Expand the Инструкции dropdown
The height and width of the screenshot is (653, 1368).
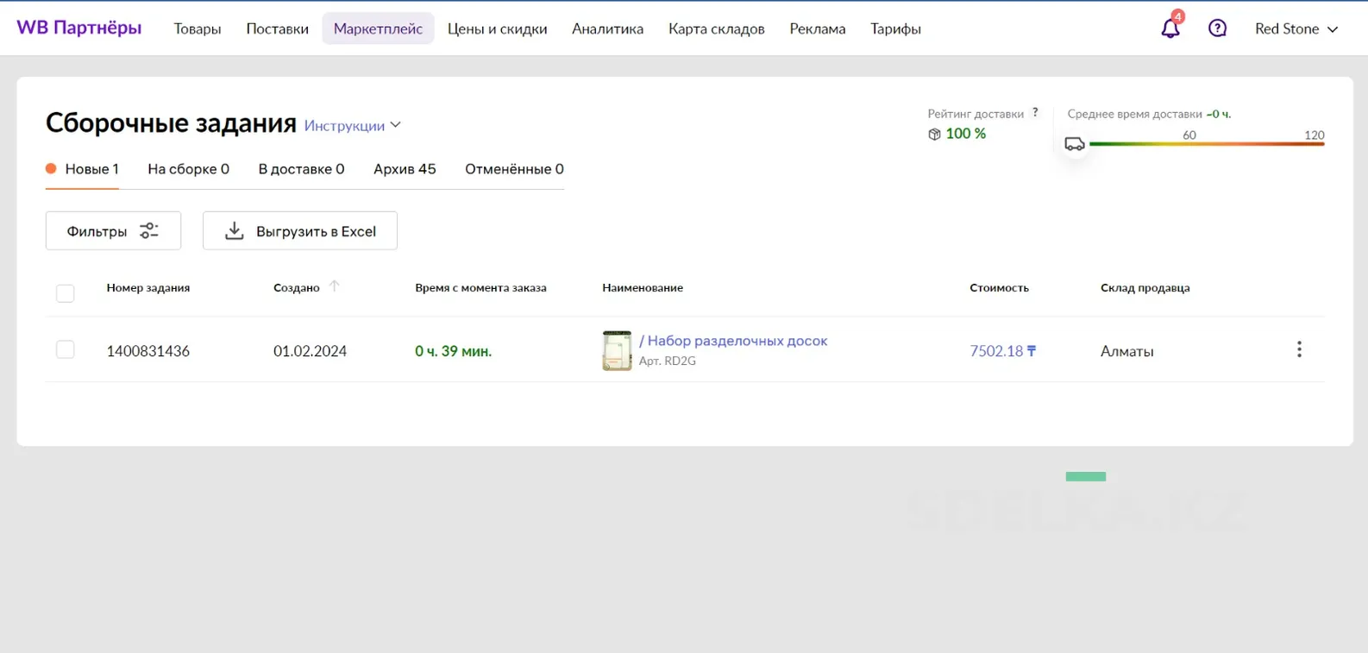point(352,125)
